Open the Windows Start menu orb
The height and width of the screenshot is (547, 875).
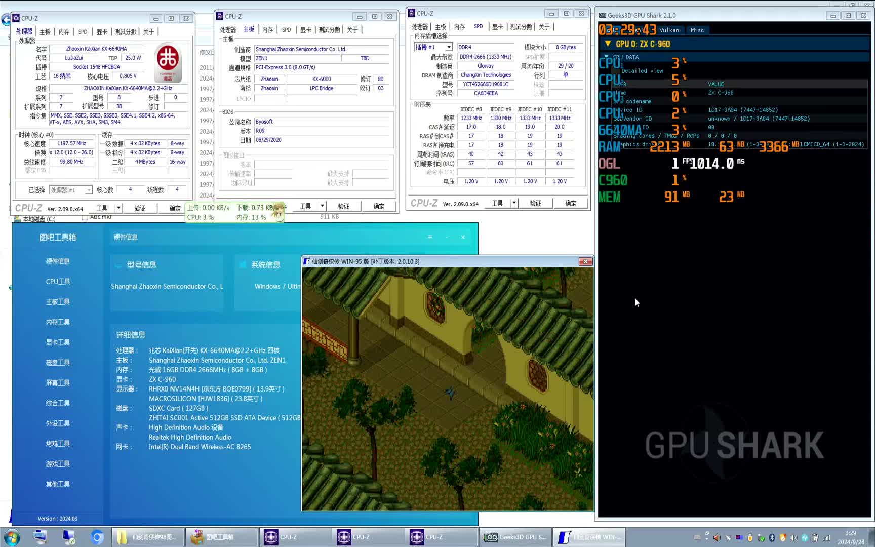click(12, 537)
